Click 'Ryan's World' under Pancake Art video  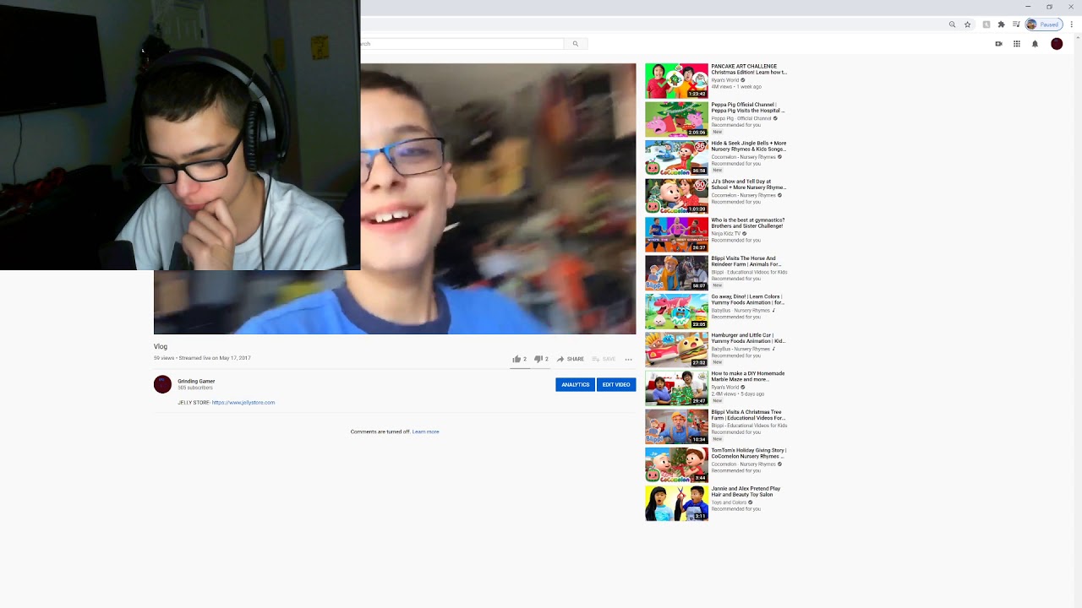(724, 80)
